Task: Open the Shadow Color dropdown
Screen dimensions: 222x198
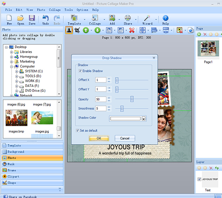Action: pos(144,119)
